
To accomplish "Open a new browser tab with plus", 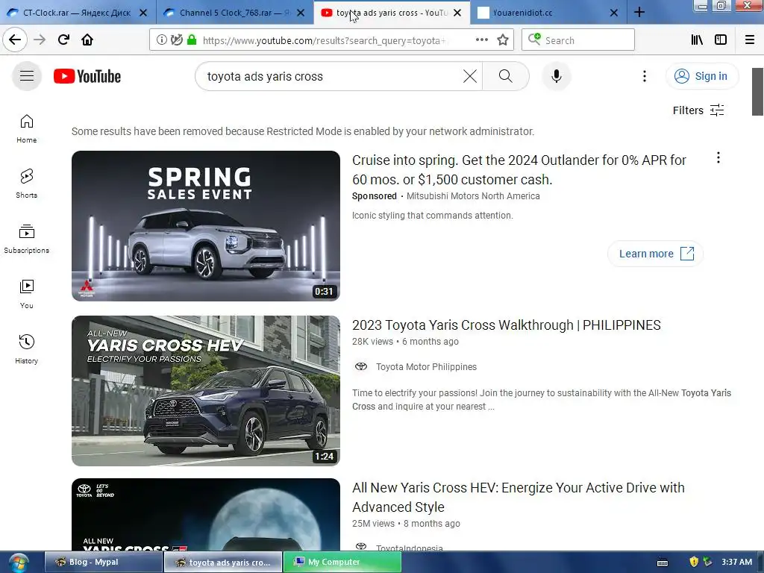I will [639, 12].
